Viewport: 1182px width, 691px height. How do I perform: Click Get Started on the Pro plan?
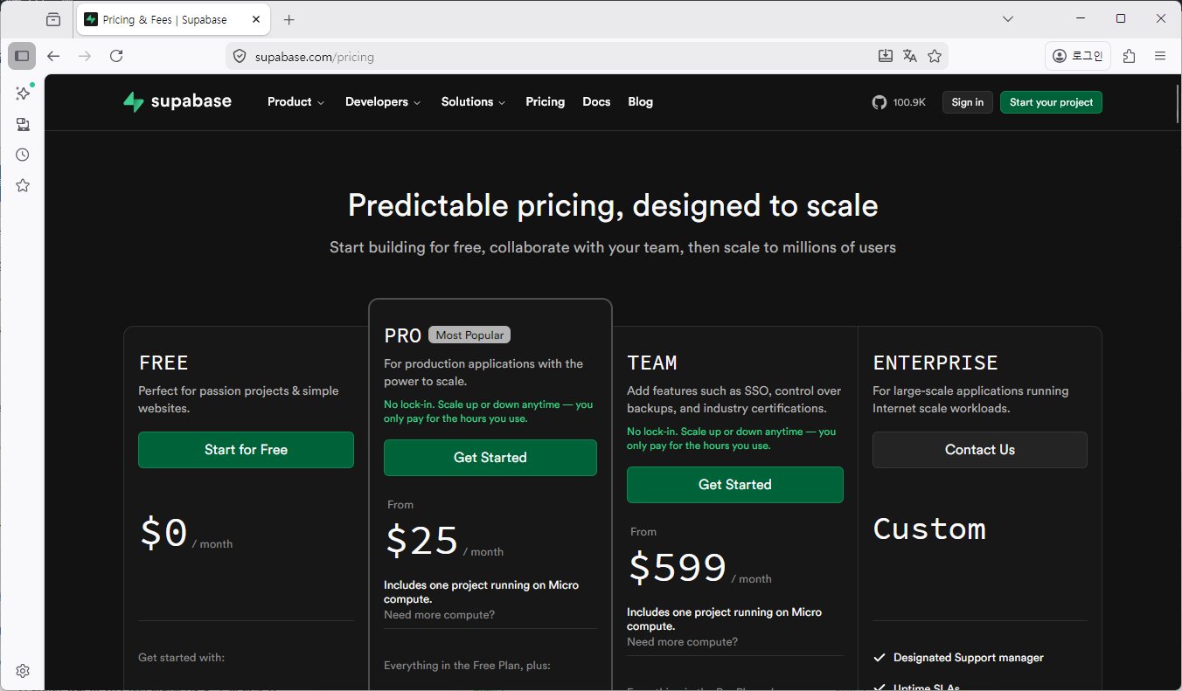pyautogui.click(x=490, y=458)
